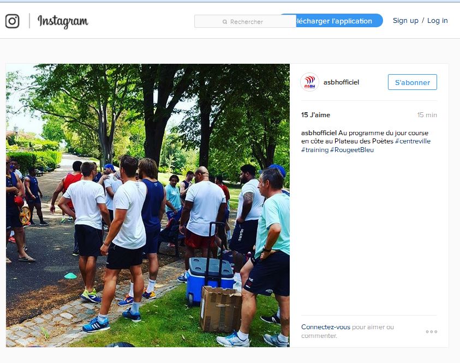Viewport: 460px width, 363px height.
Task: Click the Instagram camera logo icon
Action: (13, 21)
